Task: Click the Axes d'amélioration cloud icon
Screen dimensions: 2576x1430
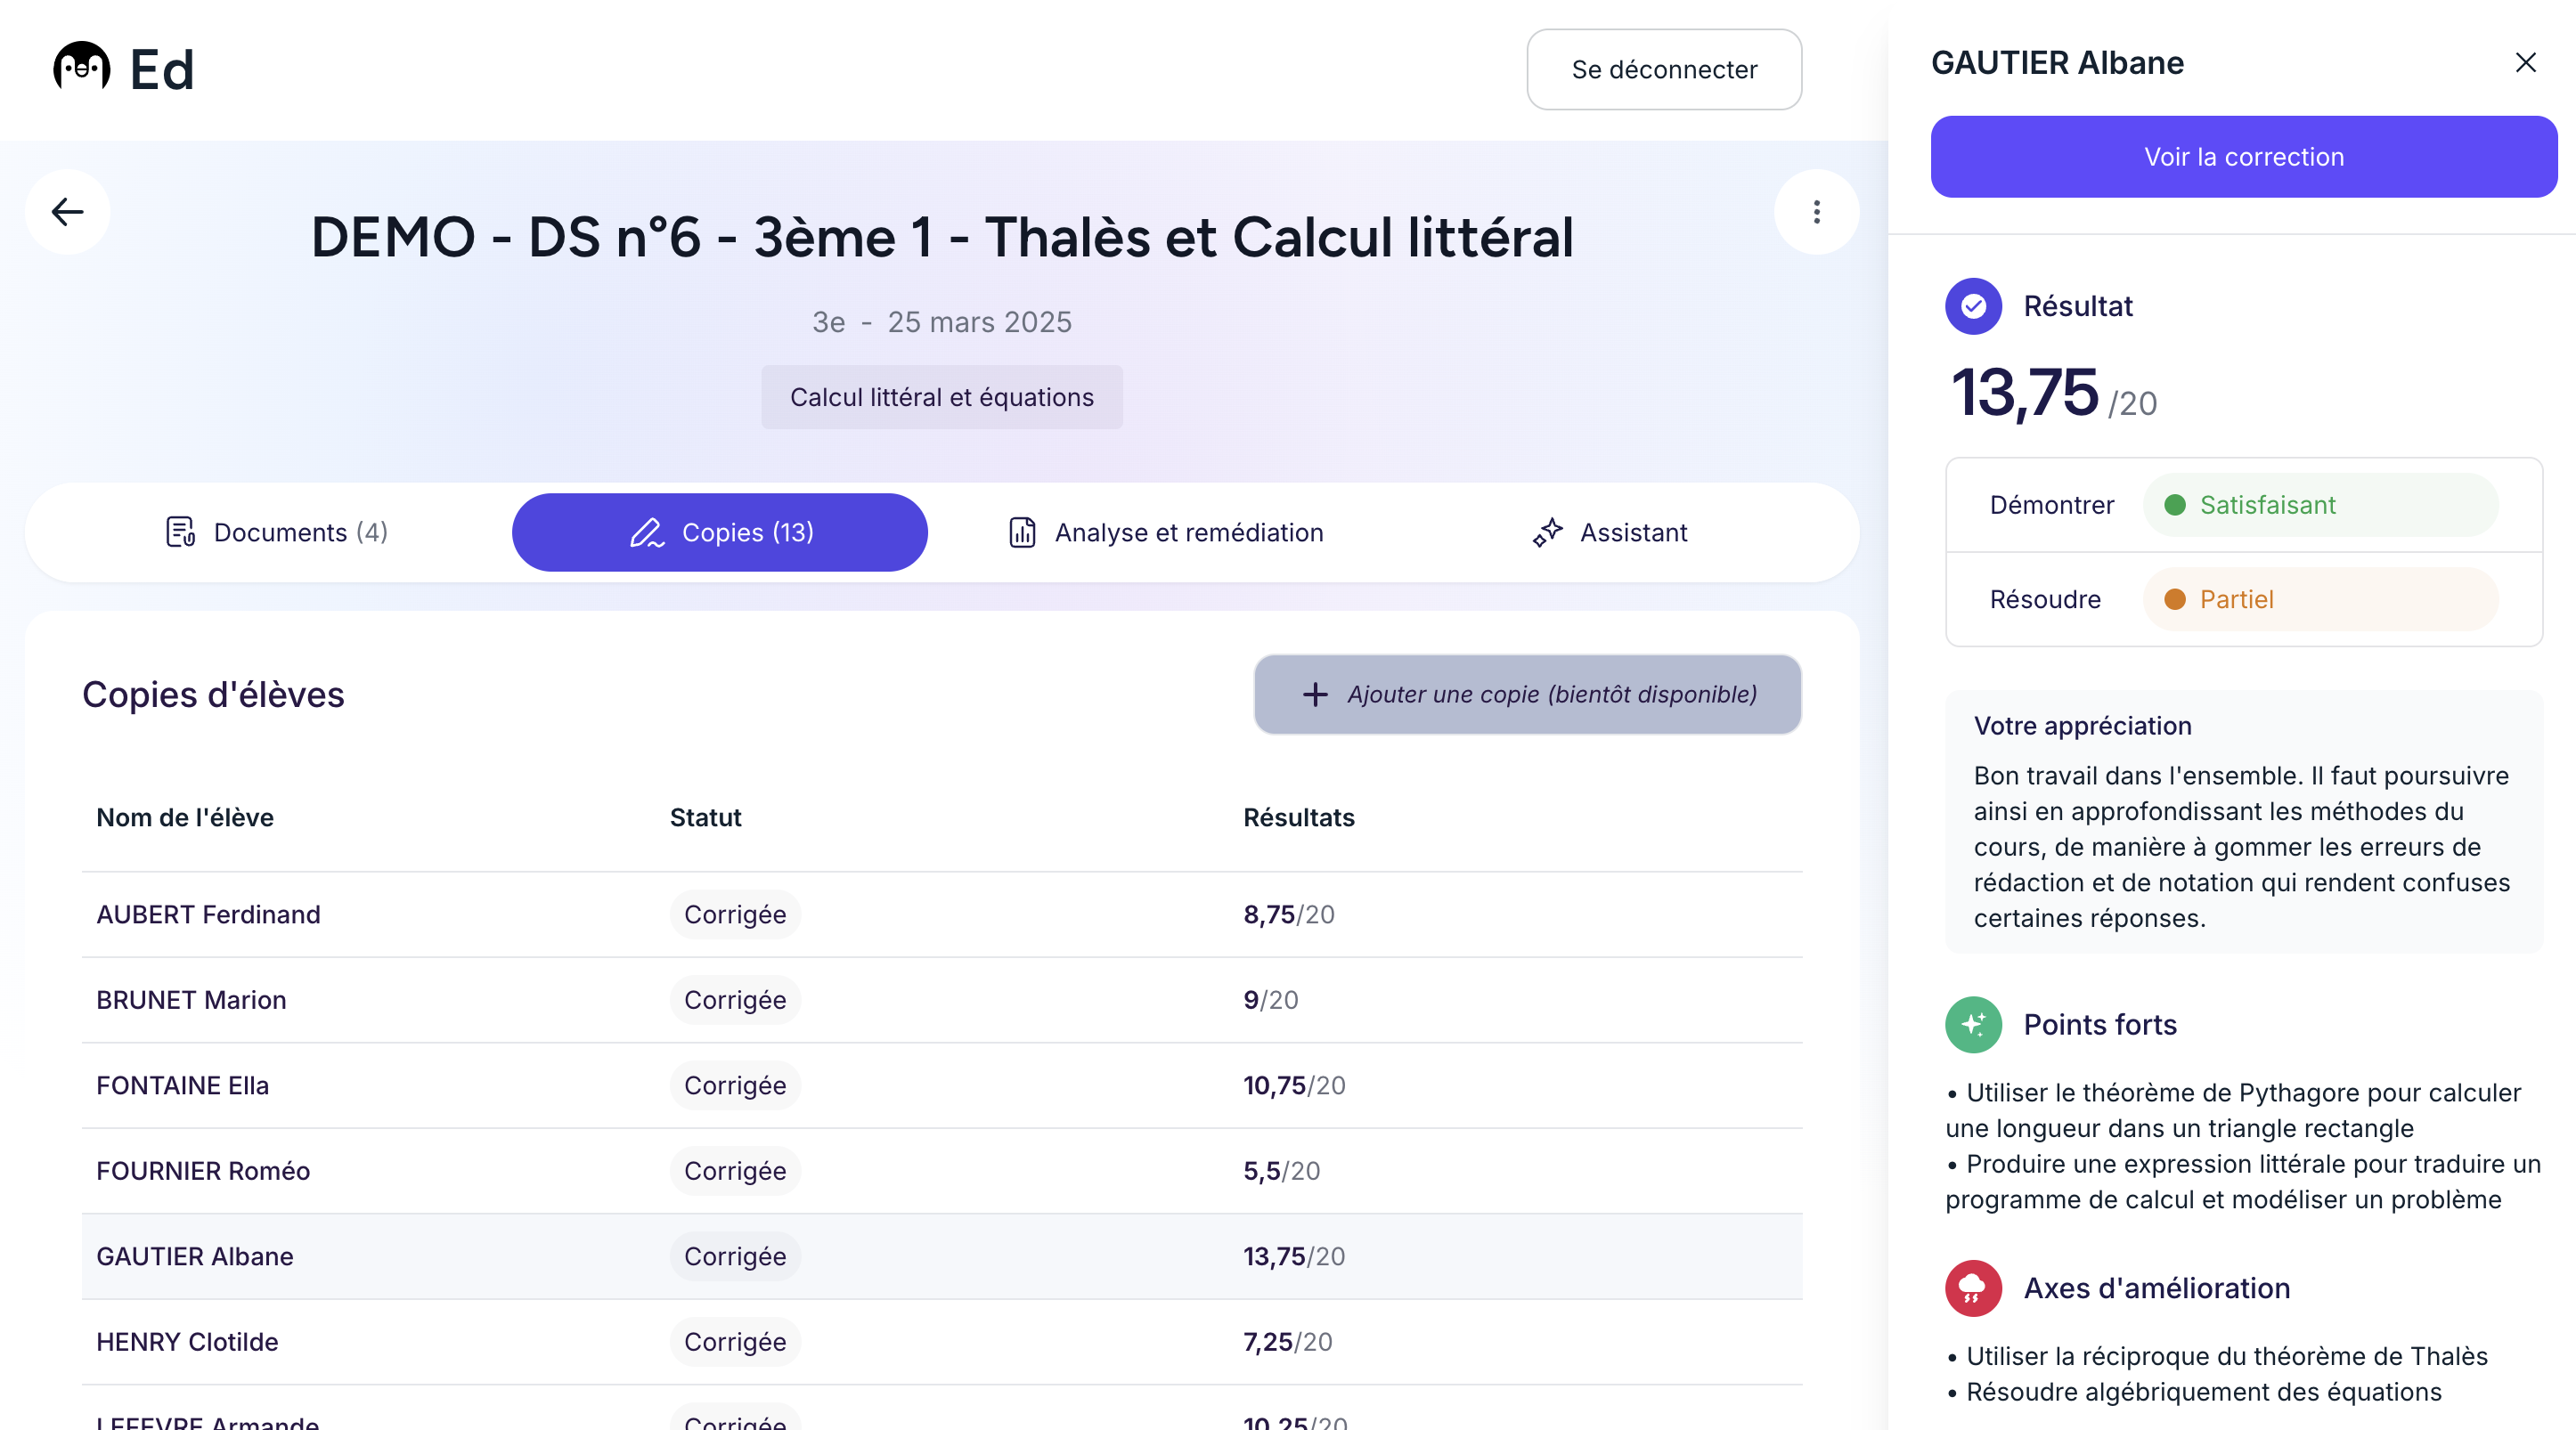Action: tap(1973, 1288)
